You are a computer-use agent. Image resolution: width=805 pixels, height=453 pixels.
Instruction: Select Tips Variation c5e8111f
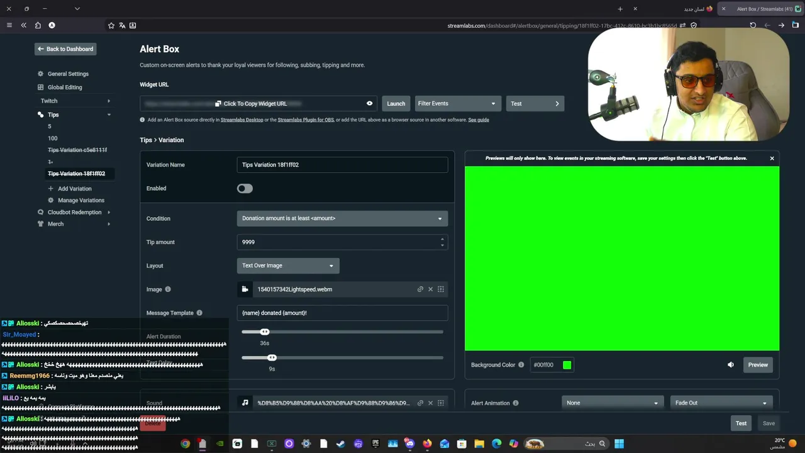[x=77, y=150]
